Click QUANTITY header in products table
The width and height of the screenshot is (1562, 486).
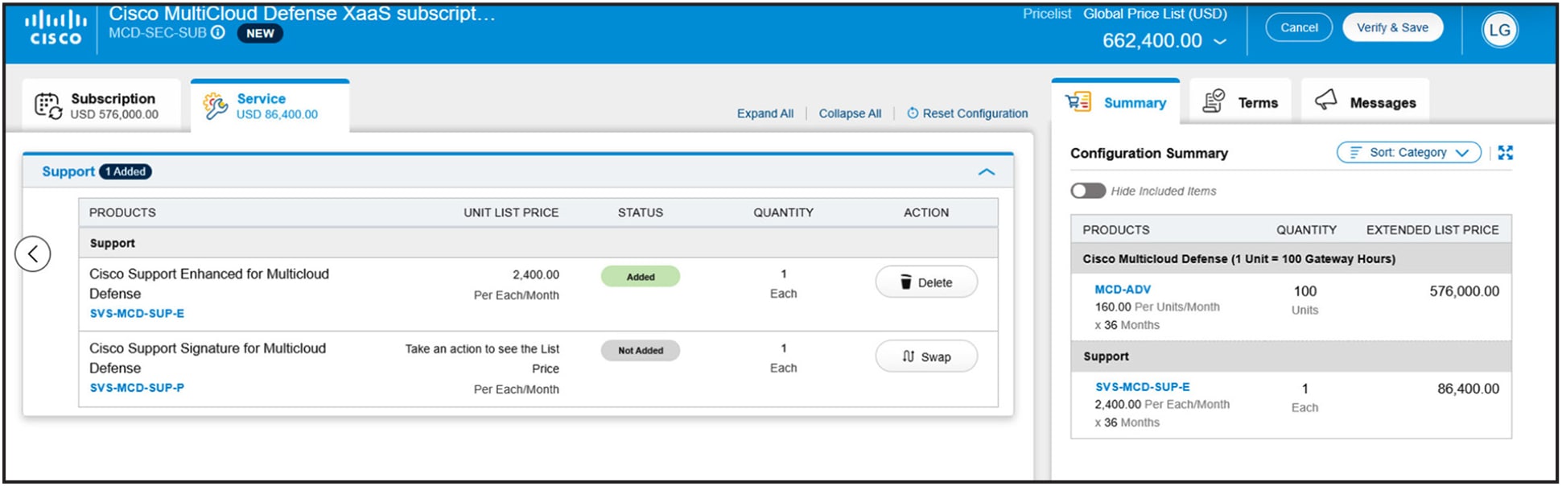(x=783, y=212)
